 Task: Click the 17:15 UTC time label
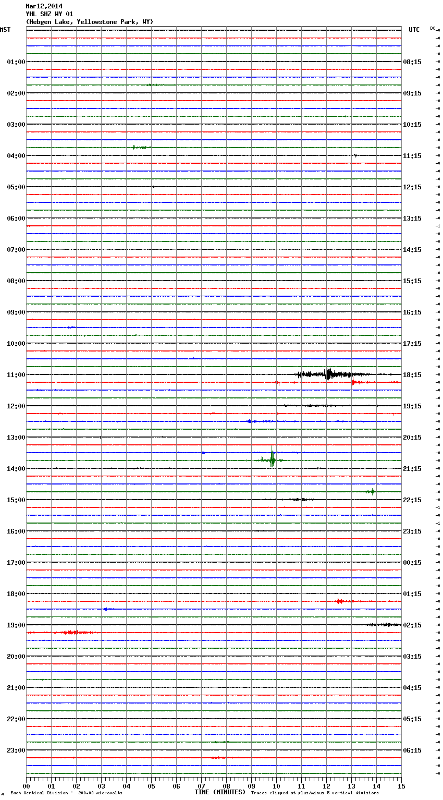click(412, 344)
